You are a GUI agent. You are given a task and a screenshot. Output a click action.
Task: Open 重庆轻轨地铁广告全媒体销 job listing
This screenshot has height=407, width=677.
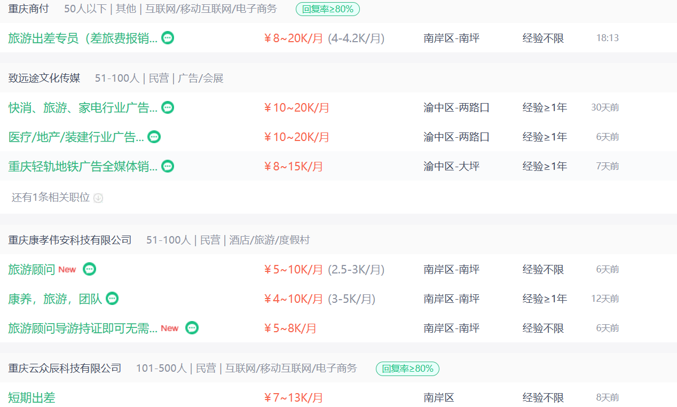[83, 167]
